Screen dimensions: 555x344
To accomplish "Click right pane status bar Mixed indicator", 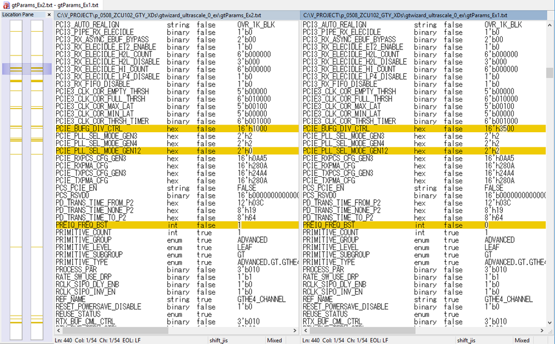I will pos(522,341).
